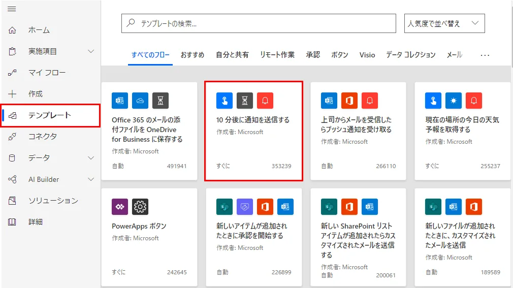Open 現在の場所の今日の天気予報 template title
The image size is (513, 288).
pos(462,124)
